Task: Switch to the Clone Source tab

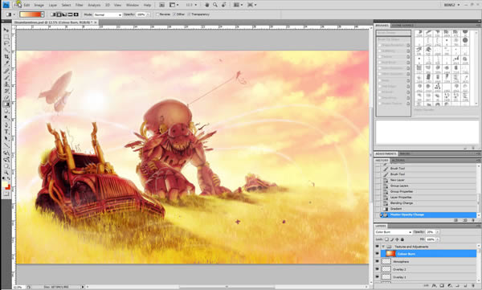Action: tap(402, 26)
